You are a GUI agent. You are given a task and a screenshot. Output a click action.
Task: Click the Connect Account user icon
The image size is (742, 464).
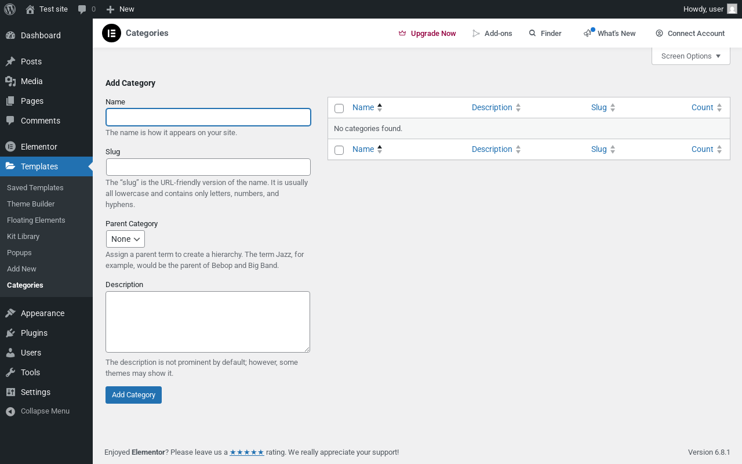click(659, 34)
